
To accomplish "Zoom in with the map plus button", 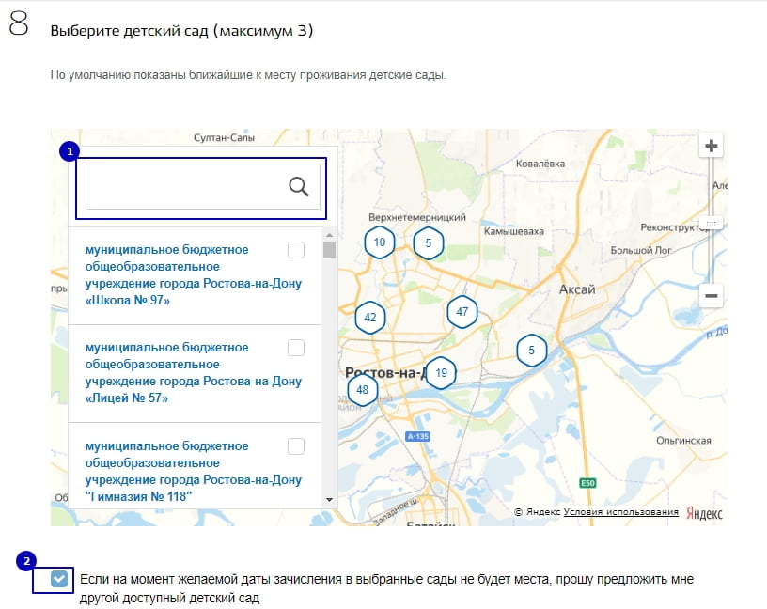I will tap(712, 146).
